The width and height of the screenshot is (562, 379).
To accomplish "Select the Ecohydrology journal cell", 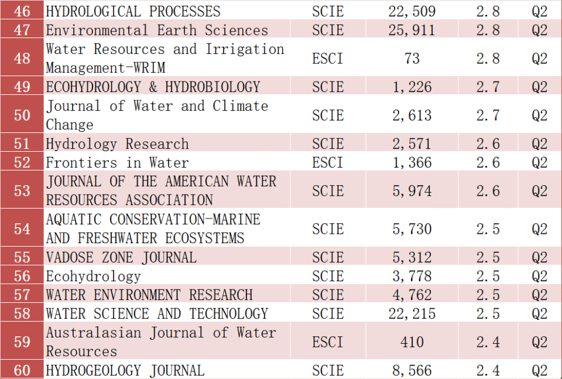I will [94, 276].
